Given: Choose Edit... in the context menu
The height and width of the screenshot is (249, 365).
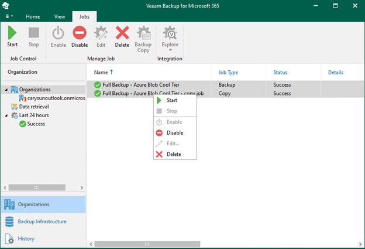Looking at the screenshot, I should (x=175, y=144).
